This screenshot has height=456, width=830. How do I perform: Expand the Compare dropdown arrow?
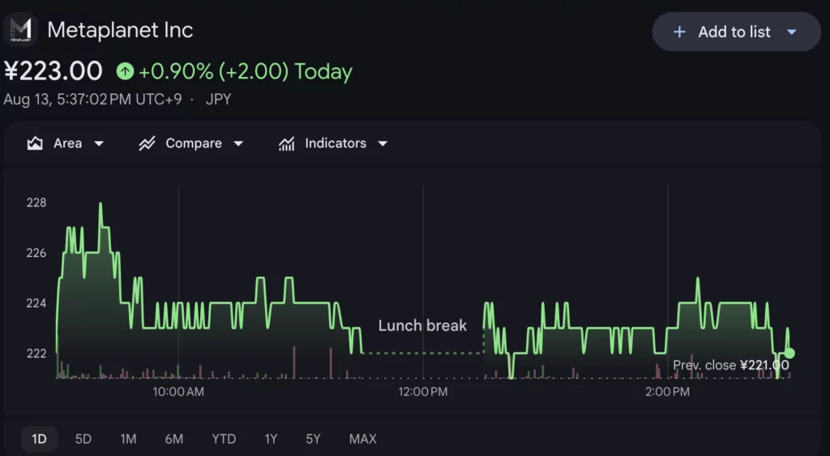point(239,143)
